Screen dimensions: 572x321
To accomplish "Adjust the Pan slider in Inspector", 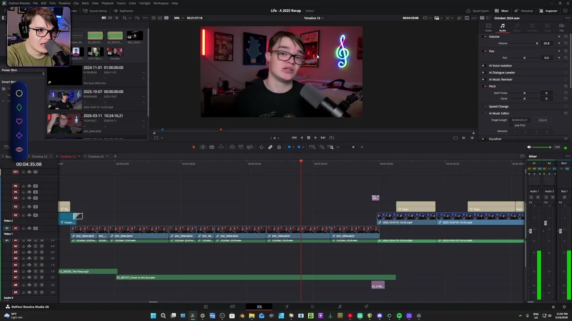I will 525,58.
